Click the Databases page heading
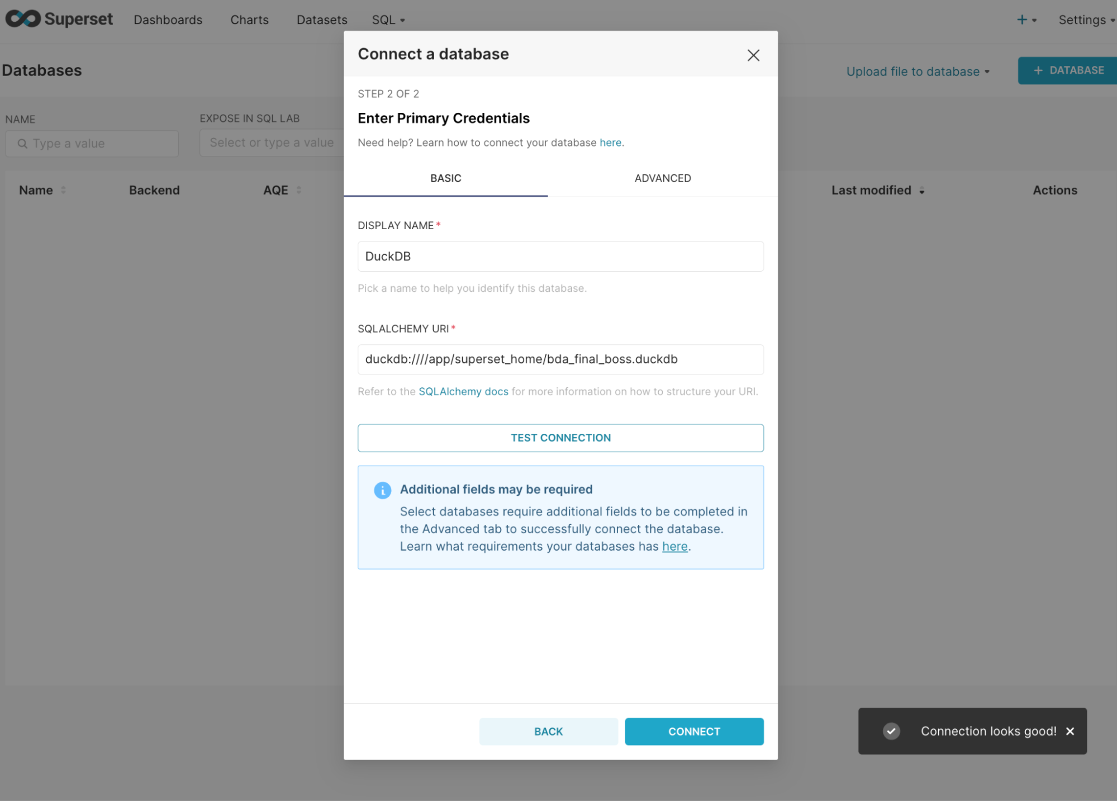1117x801 pixels. (42, 70)
